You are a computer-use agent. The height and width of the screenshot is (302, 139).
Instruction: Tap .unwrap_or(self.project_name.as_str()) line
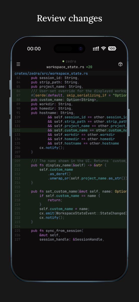(x=87, y=178)
